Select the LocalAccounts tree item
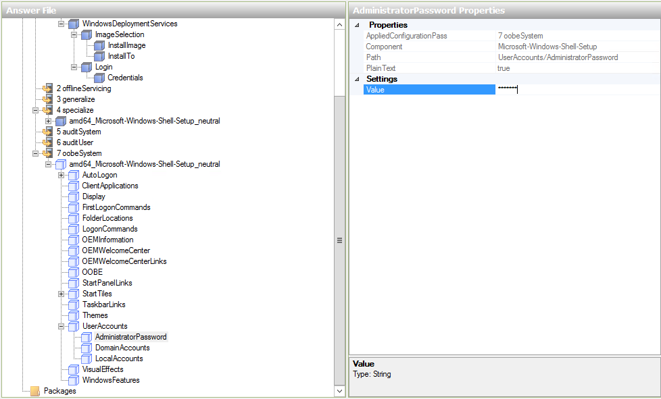Screen dimensions: 661x399 [x=119, y=358]
